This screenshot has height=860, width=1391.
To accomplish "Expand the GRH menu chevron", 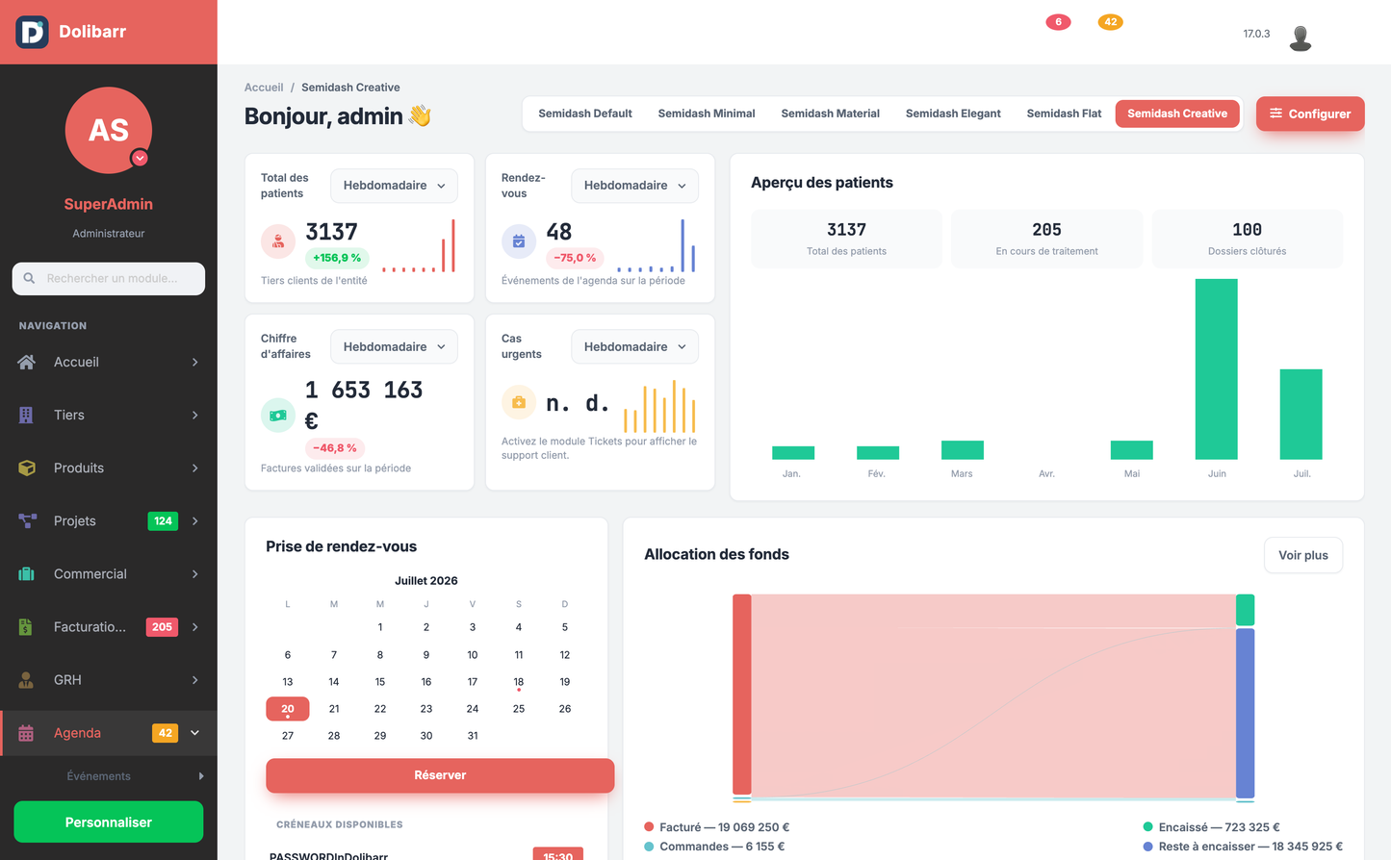I will point(195,680).
